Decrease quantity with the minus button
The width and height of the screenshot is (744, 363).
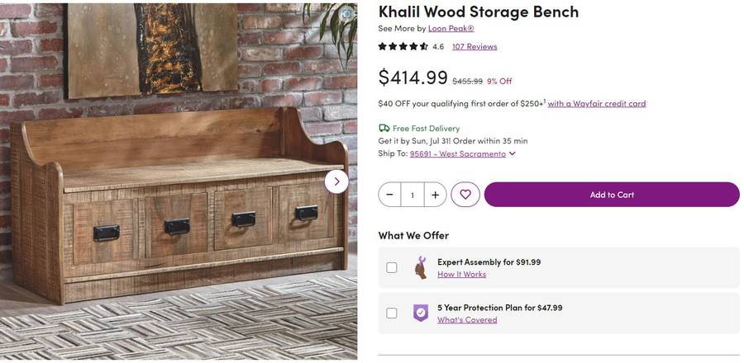pyautogui.click(x=390, y=195)
